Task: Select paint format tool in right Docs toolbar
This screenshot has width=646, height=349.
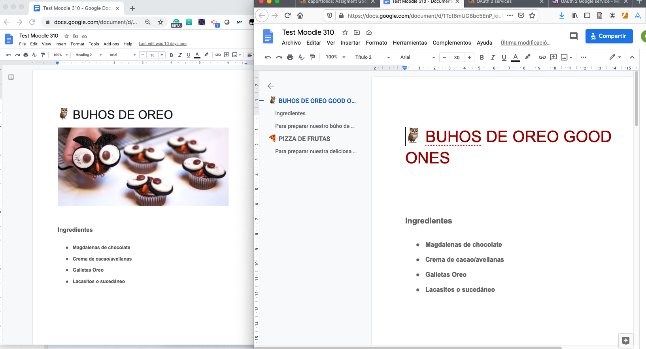Action: 313,57
